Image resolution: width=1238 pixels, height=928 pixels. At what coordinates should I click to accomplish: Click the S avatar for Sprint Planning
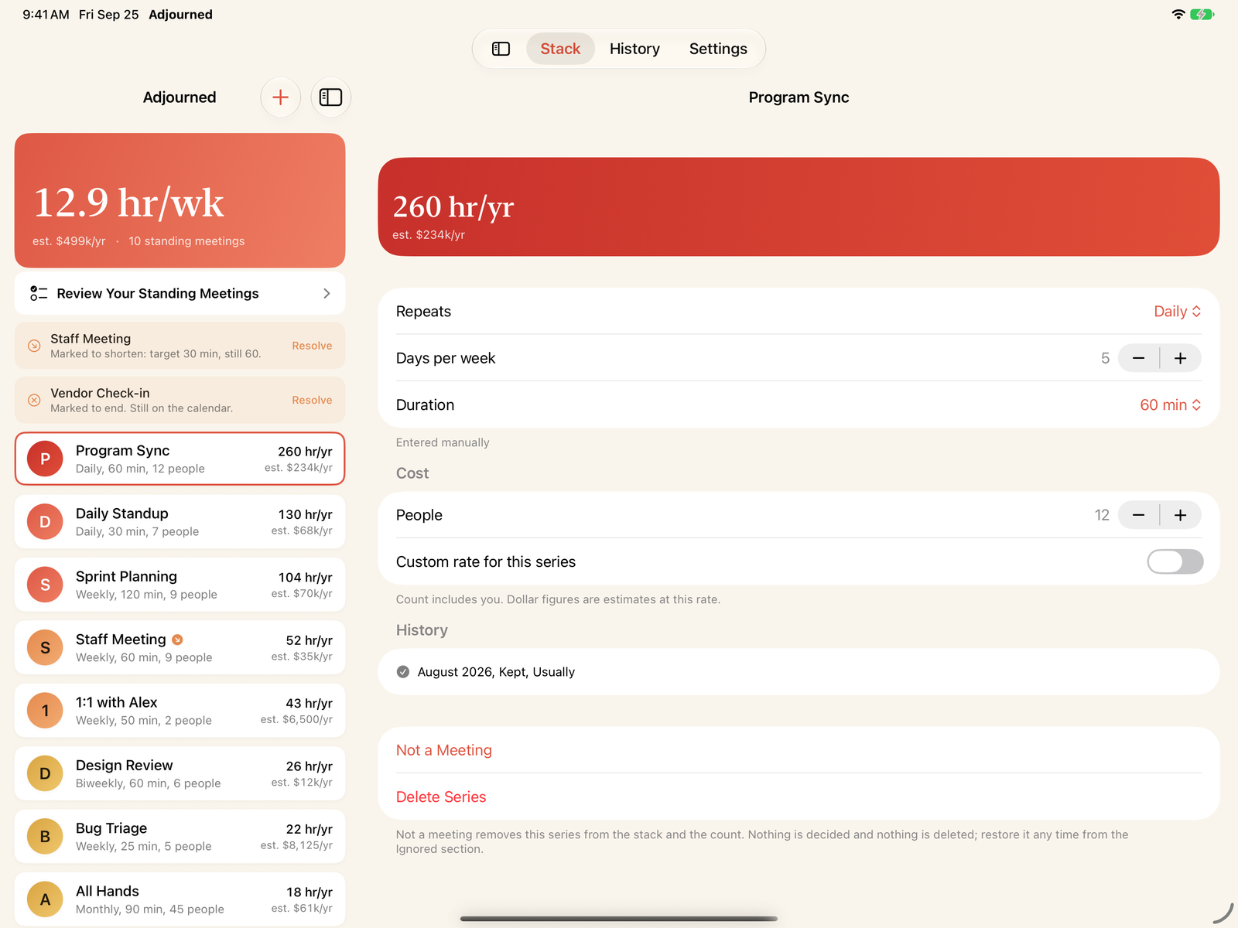pos(45,585)
